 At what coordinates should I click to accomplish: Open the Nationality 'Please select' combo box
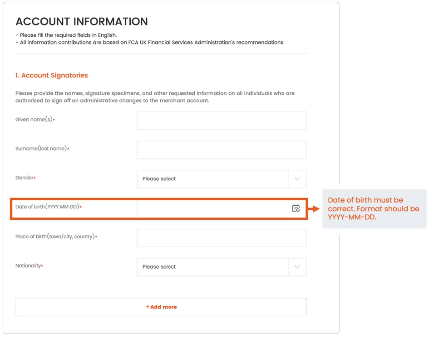click(222, 267)
